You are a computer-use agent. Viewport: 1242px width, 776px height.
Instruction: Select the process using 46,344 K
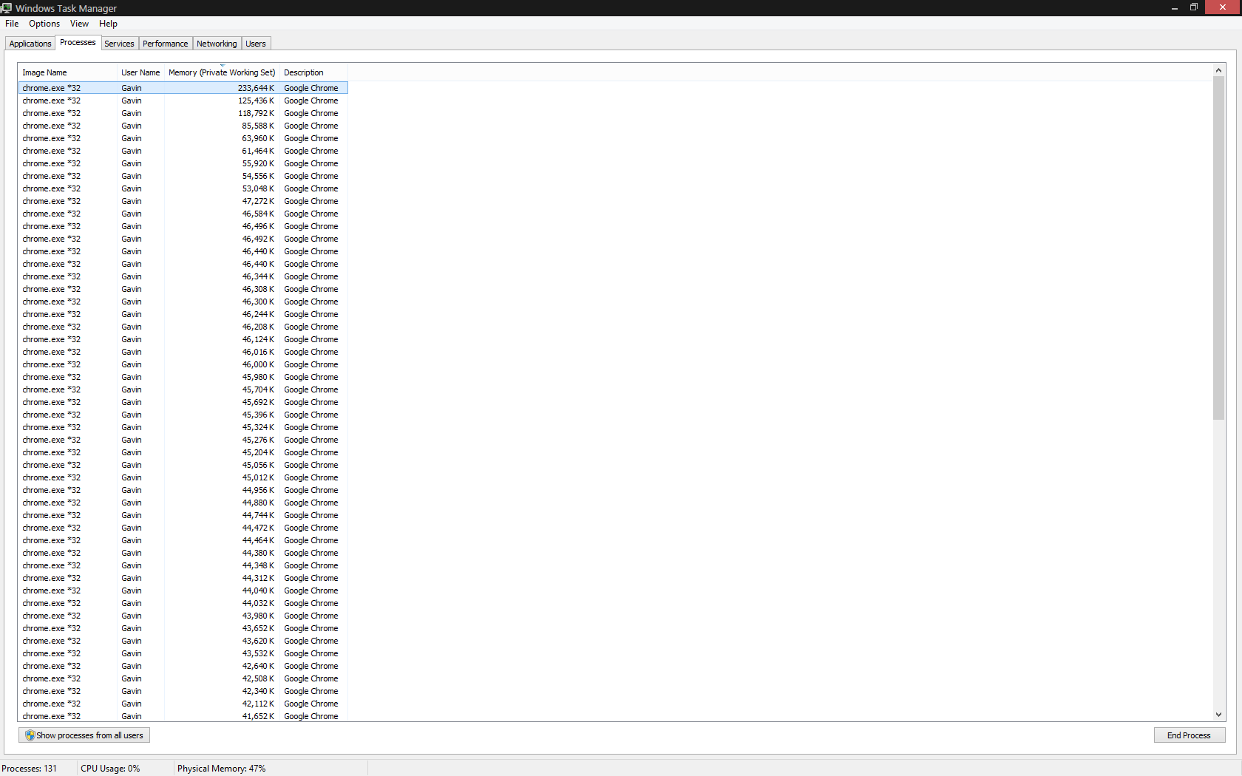tap(183, 276)
